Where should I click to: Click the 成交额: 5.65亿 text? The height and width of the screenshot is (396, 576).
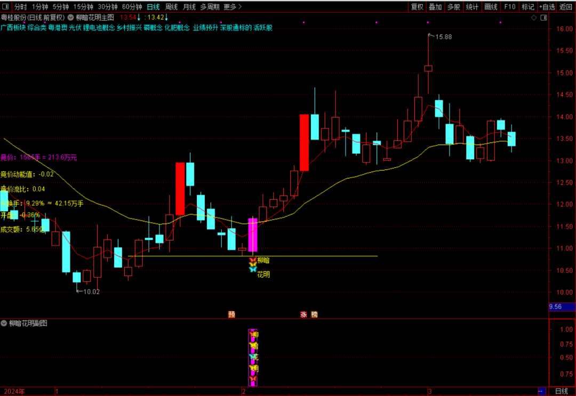click(x=23, y=230)
